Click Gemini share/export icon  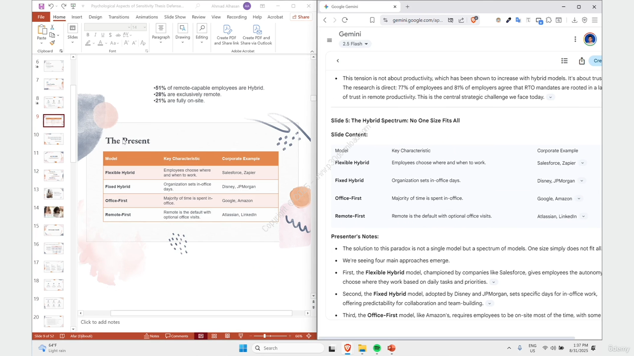(581, 61)
